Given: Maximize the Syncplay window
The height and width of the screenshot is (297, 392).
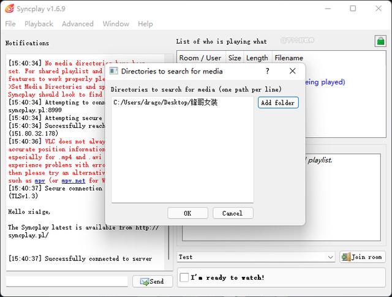Looking at the screenshot, I should coord(353,9).
